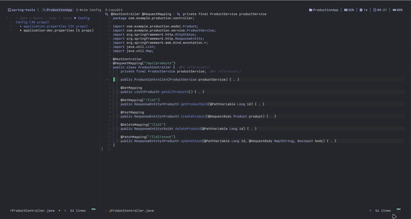This screenshot has width=411, height=219.
Task: Click the import of http.HttpStatus
Action: (155, 34)
